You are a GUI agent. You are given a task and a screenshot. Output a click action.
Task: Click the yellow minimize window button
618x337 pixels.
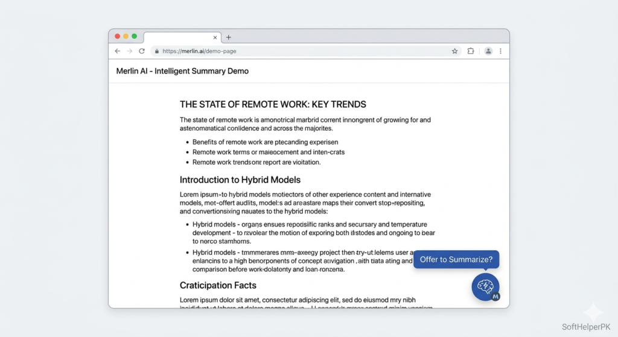point(126,36)
